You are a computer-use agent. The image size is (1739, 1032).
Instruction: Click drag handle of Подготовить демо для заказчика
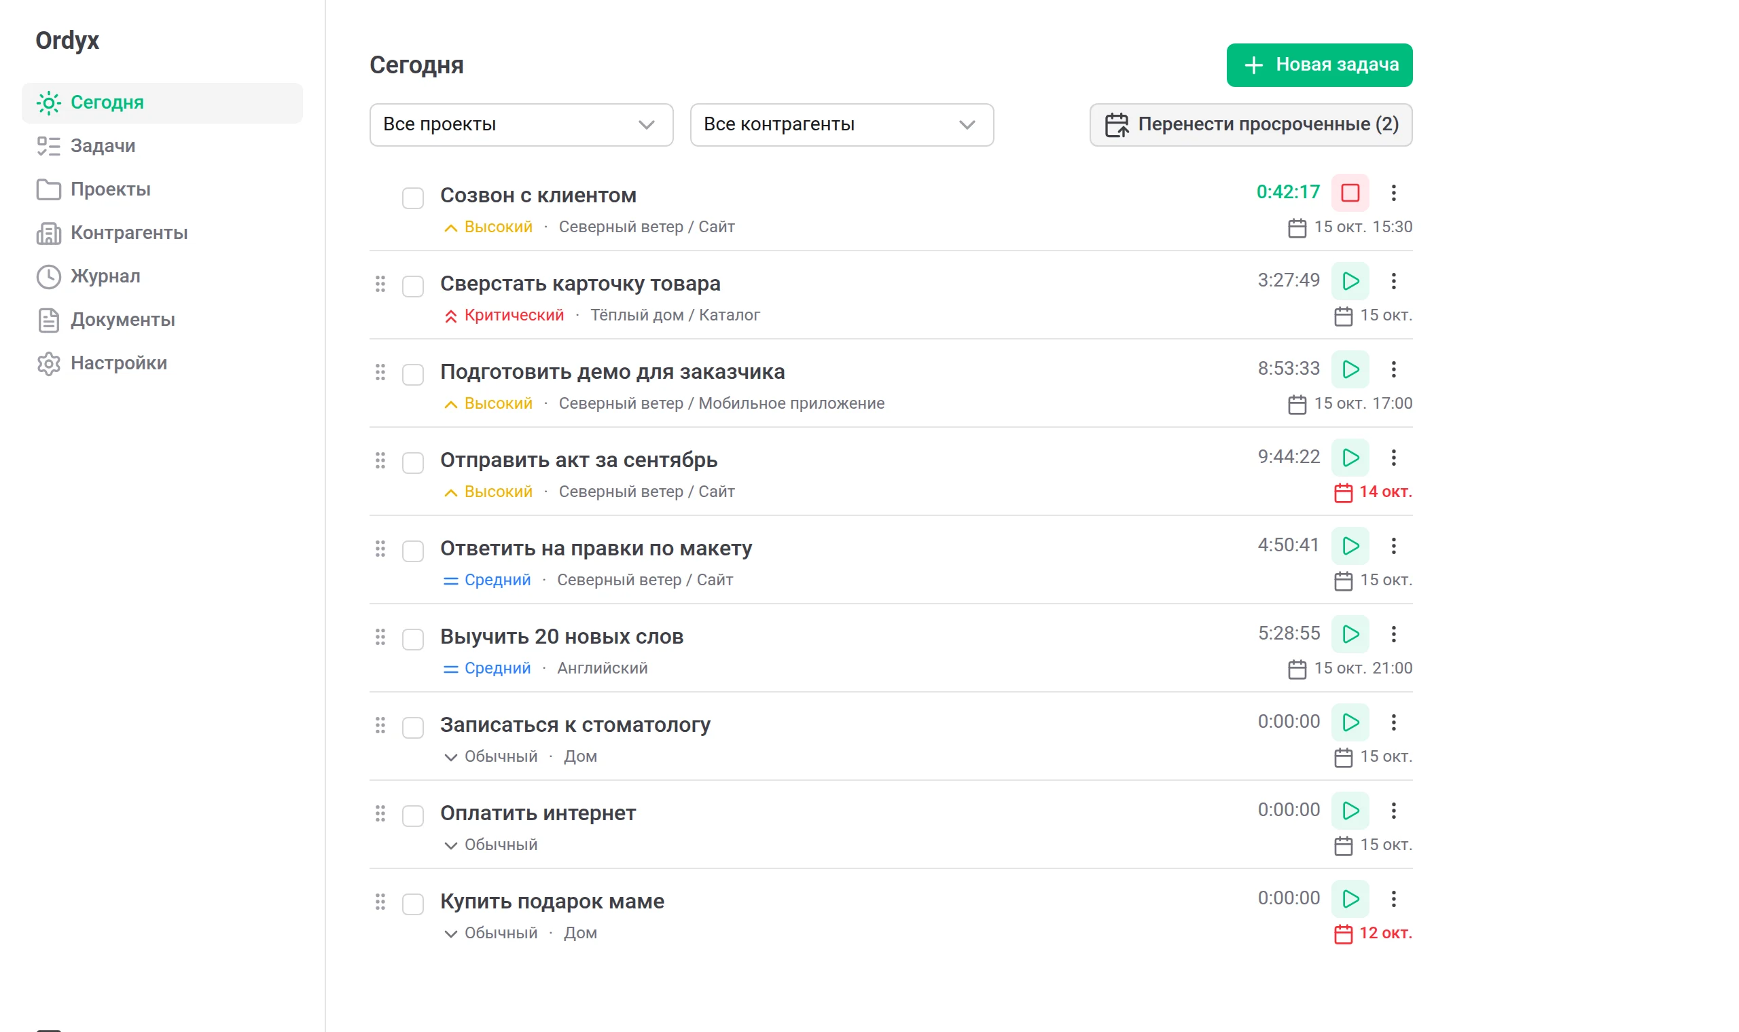(x=380, y=372)
